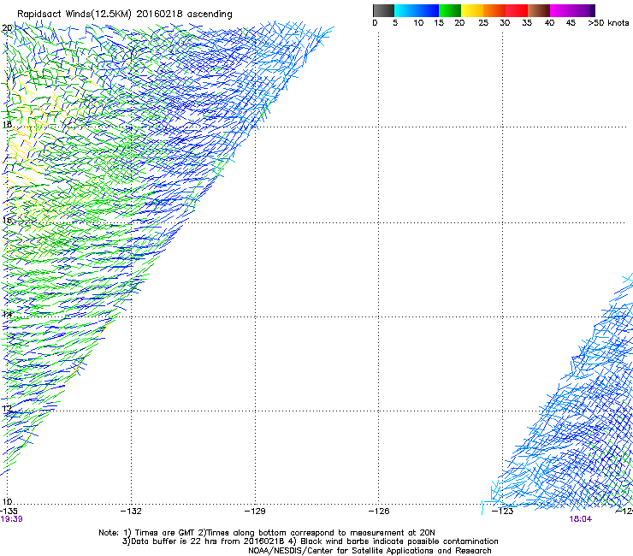633x556 pixels.
Task: Click the red 30-35 knots color band
Action: (x=517, y=10)
